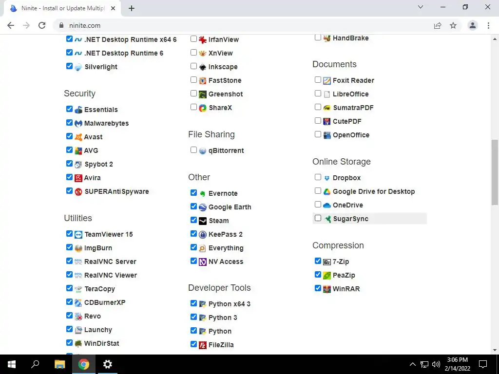Screen dimensions: 499x374
Task: Click the Evernote elephant icon
Action: pyautogui.click(x=202, y=193)
